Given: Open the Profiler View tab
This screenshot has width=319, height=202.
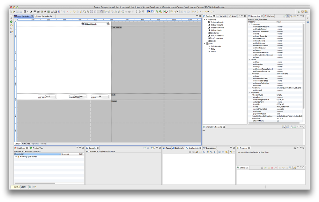Looking at the screenshot, I should click(37, 148).
